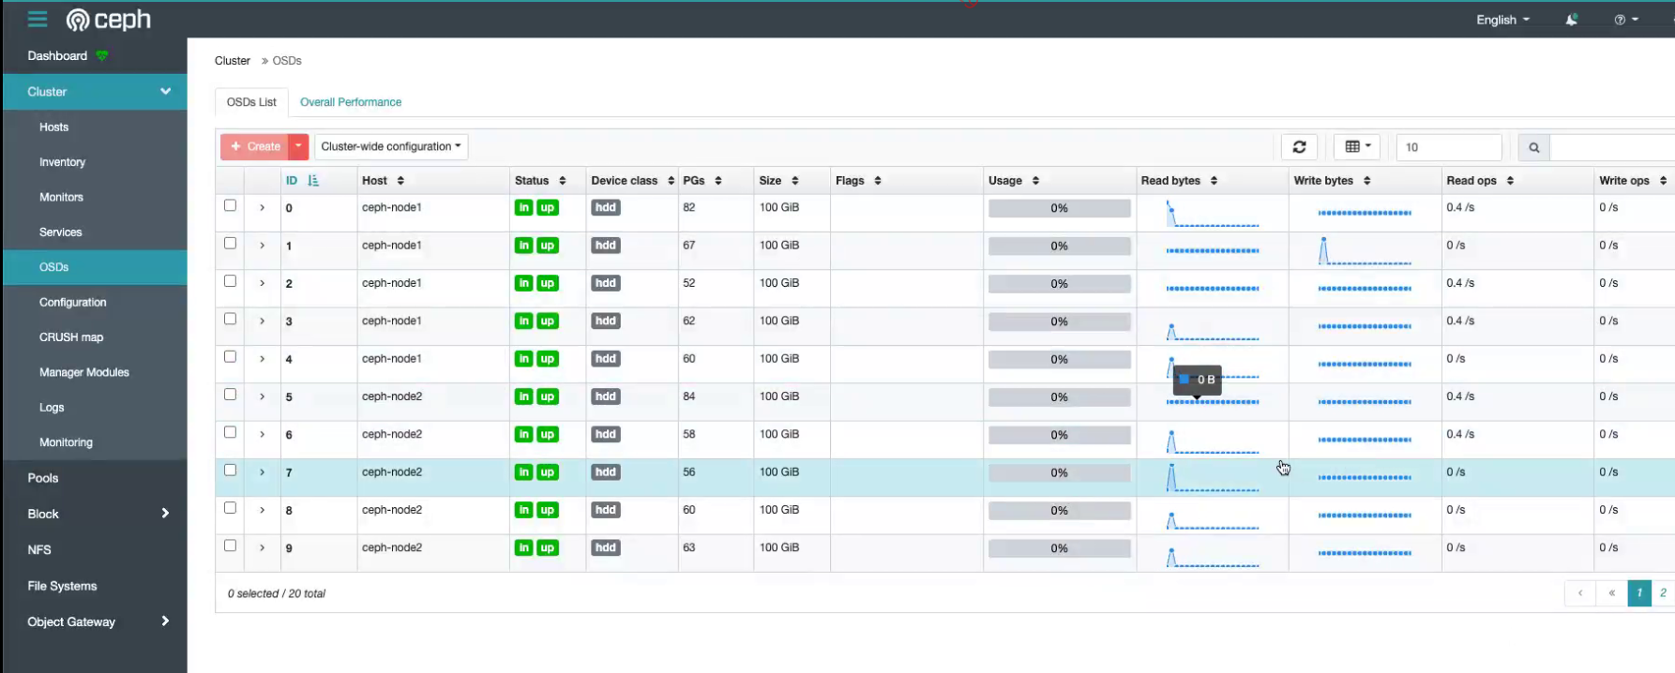Sort by Usage column
This screenshot has width=1675, height=673.
pos(1035,181)
